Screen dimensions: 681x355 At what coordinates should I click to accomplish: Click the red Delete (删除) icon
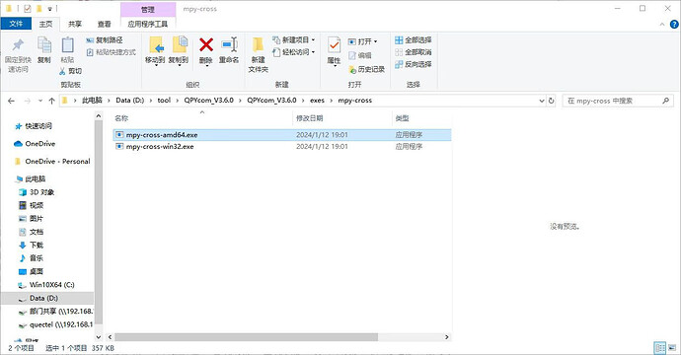coord(206,44)
